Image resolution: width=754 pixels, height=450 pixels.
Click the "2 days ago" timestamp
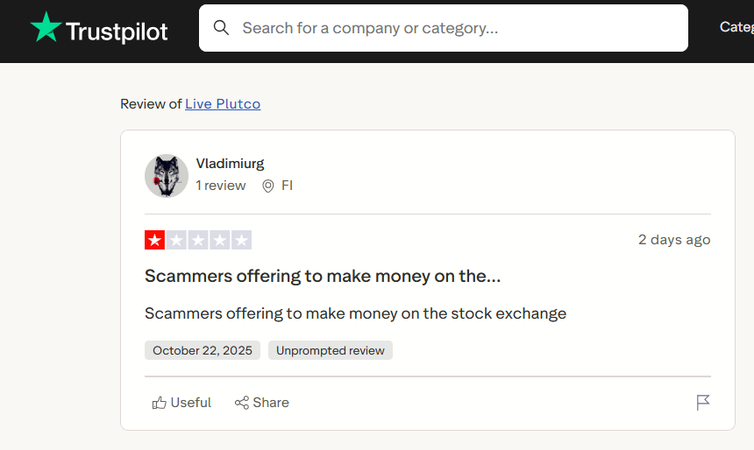(x=674, y=240)
